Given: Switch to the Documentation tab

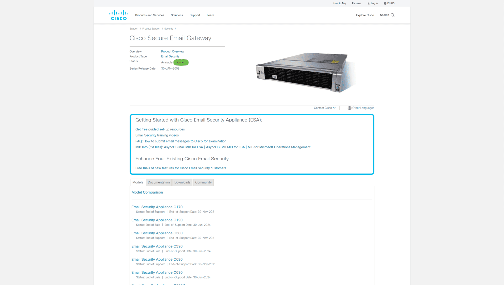Looking at the screenshot, I should coord(159,182).
